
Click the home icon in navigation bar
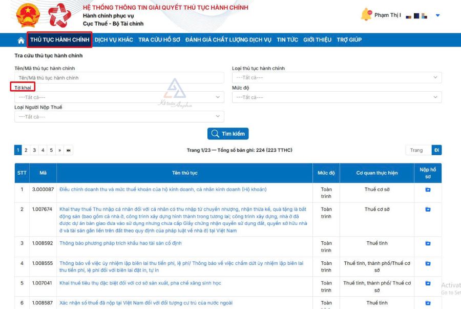(21, 40)
